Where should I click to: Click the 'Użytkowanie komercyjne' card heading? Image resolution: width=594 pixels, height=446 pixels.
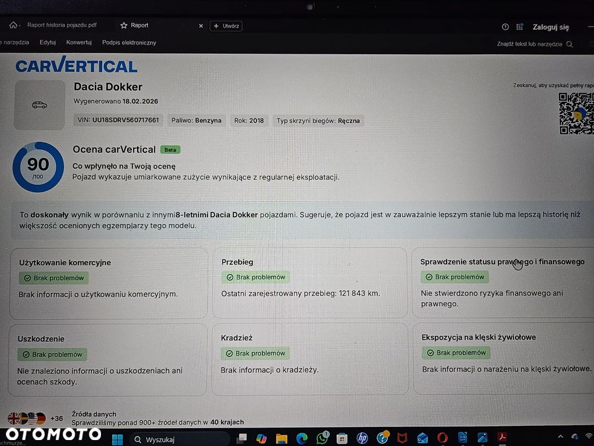(65, 262)
